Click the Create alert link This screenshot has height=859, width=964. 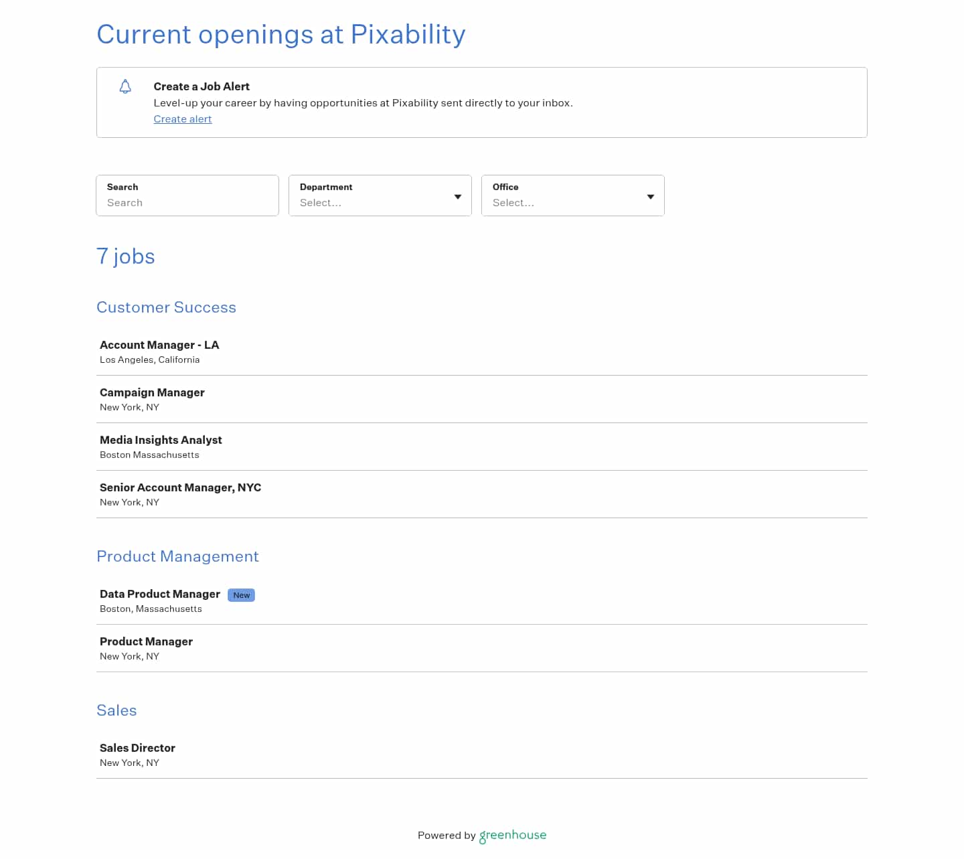coord(182,119)
